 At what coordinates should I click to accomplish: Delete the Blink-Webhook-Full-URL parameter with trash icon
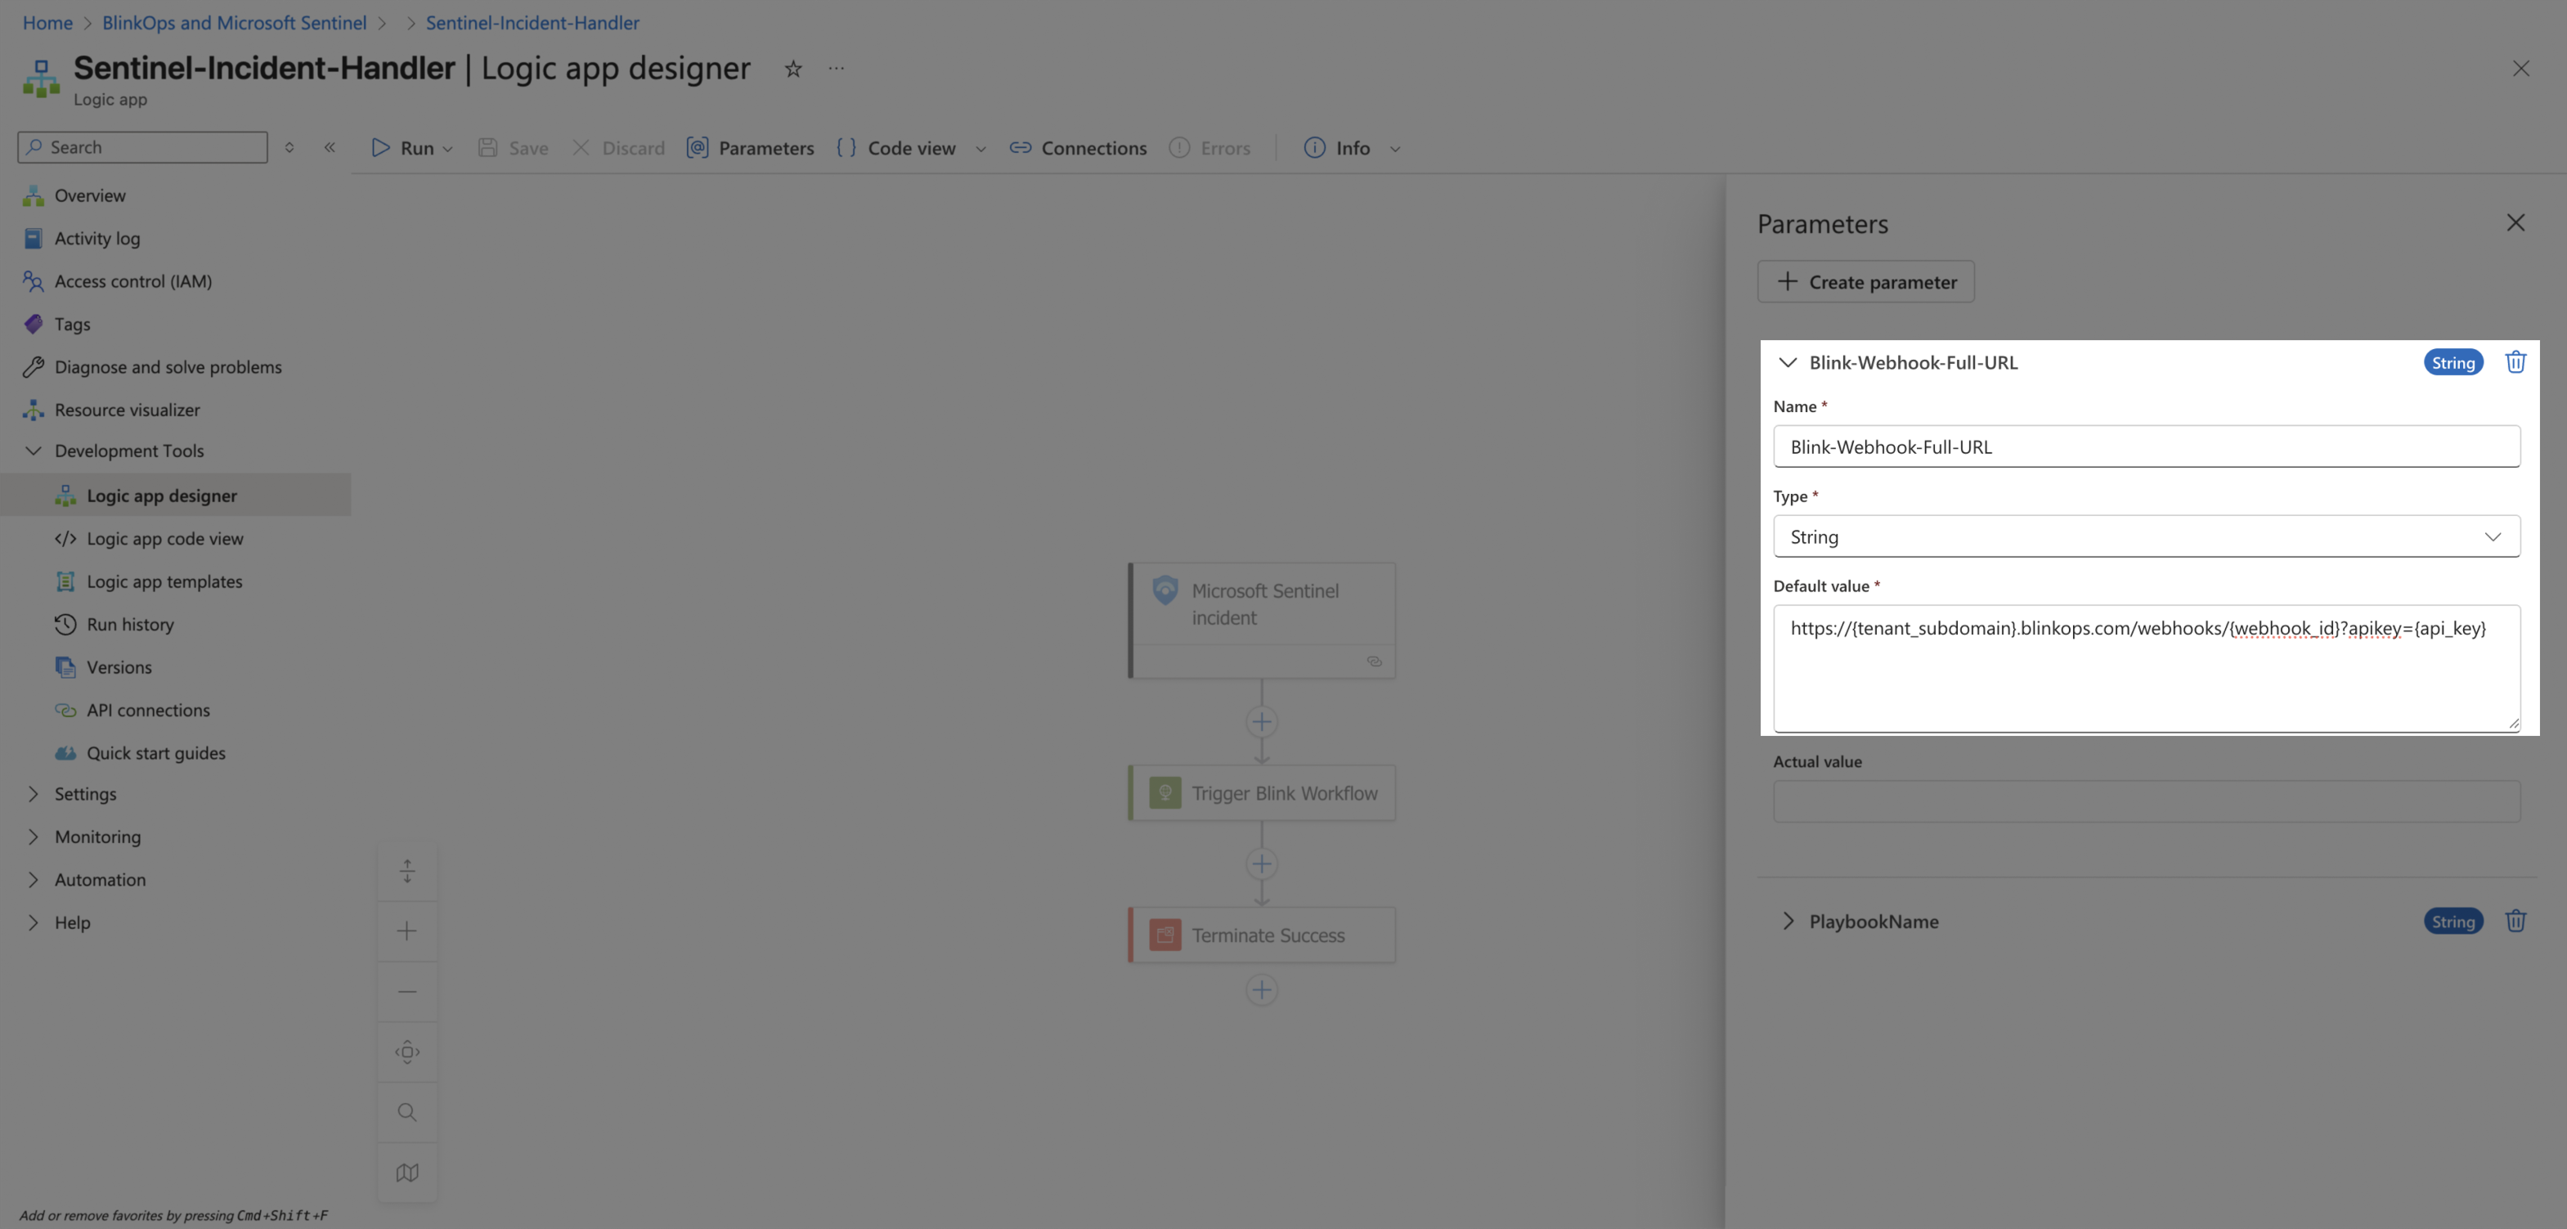(2515, 361)
